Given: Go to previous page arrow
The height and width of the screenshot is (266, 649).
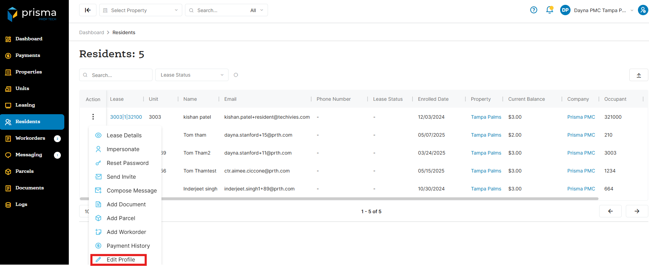Looking at the screenshot, I should click(x=610, y=211).
